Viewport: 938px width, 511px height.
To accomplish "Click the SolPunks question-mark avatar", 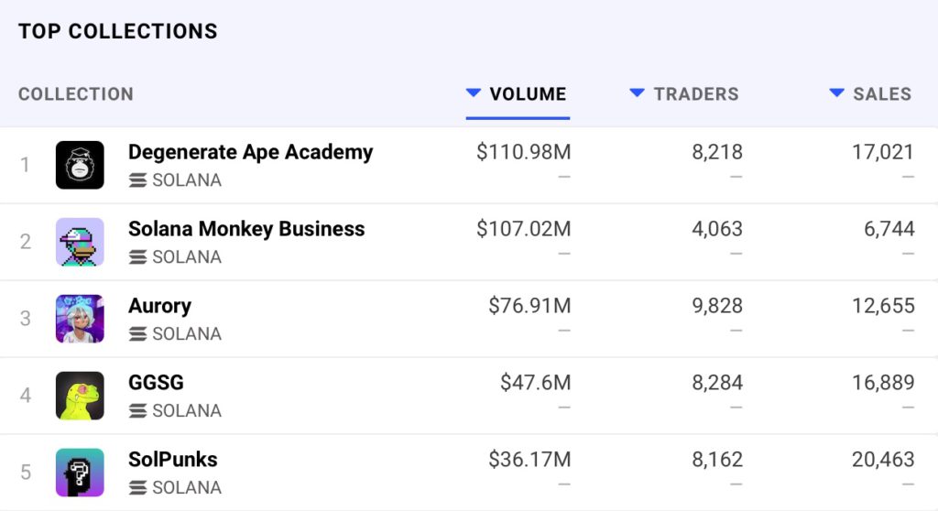I will pos(80,473).
